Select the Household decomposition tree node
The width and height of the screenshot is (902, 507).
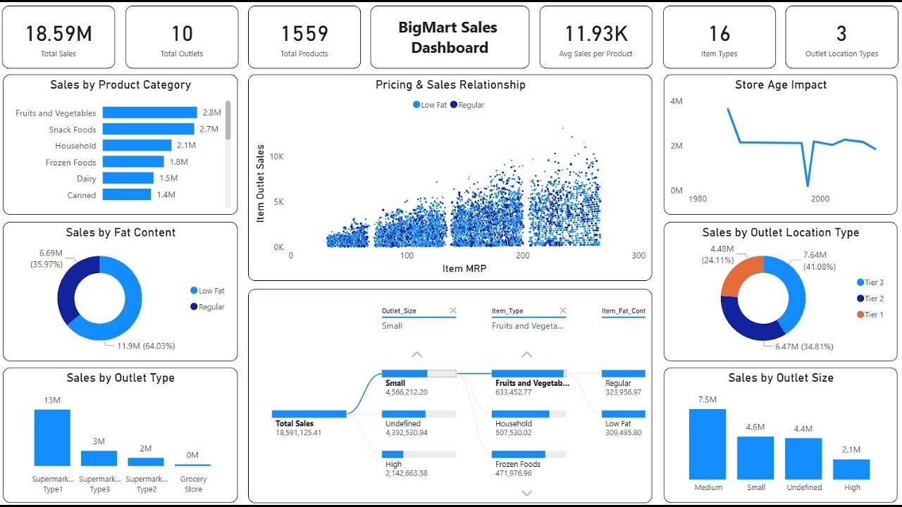[x=529, y=414]
